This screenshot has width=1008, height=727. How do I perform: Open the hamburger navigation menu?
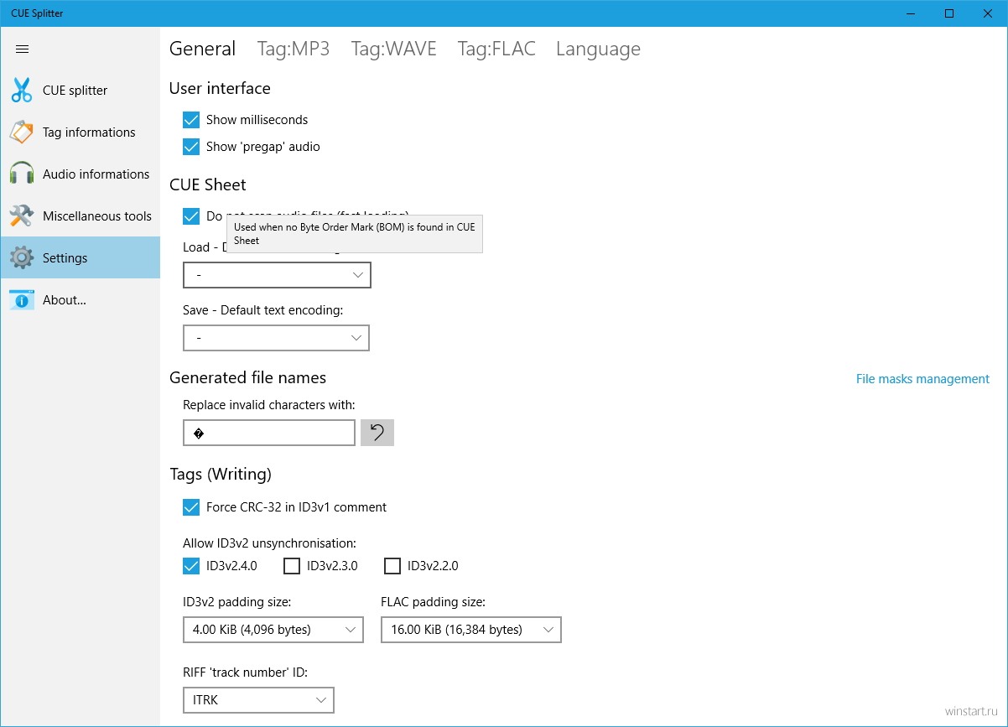(23, 49)
